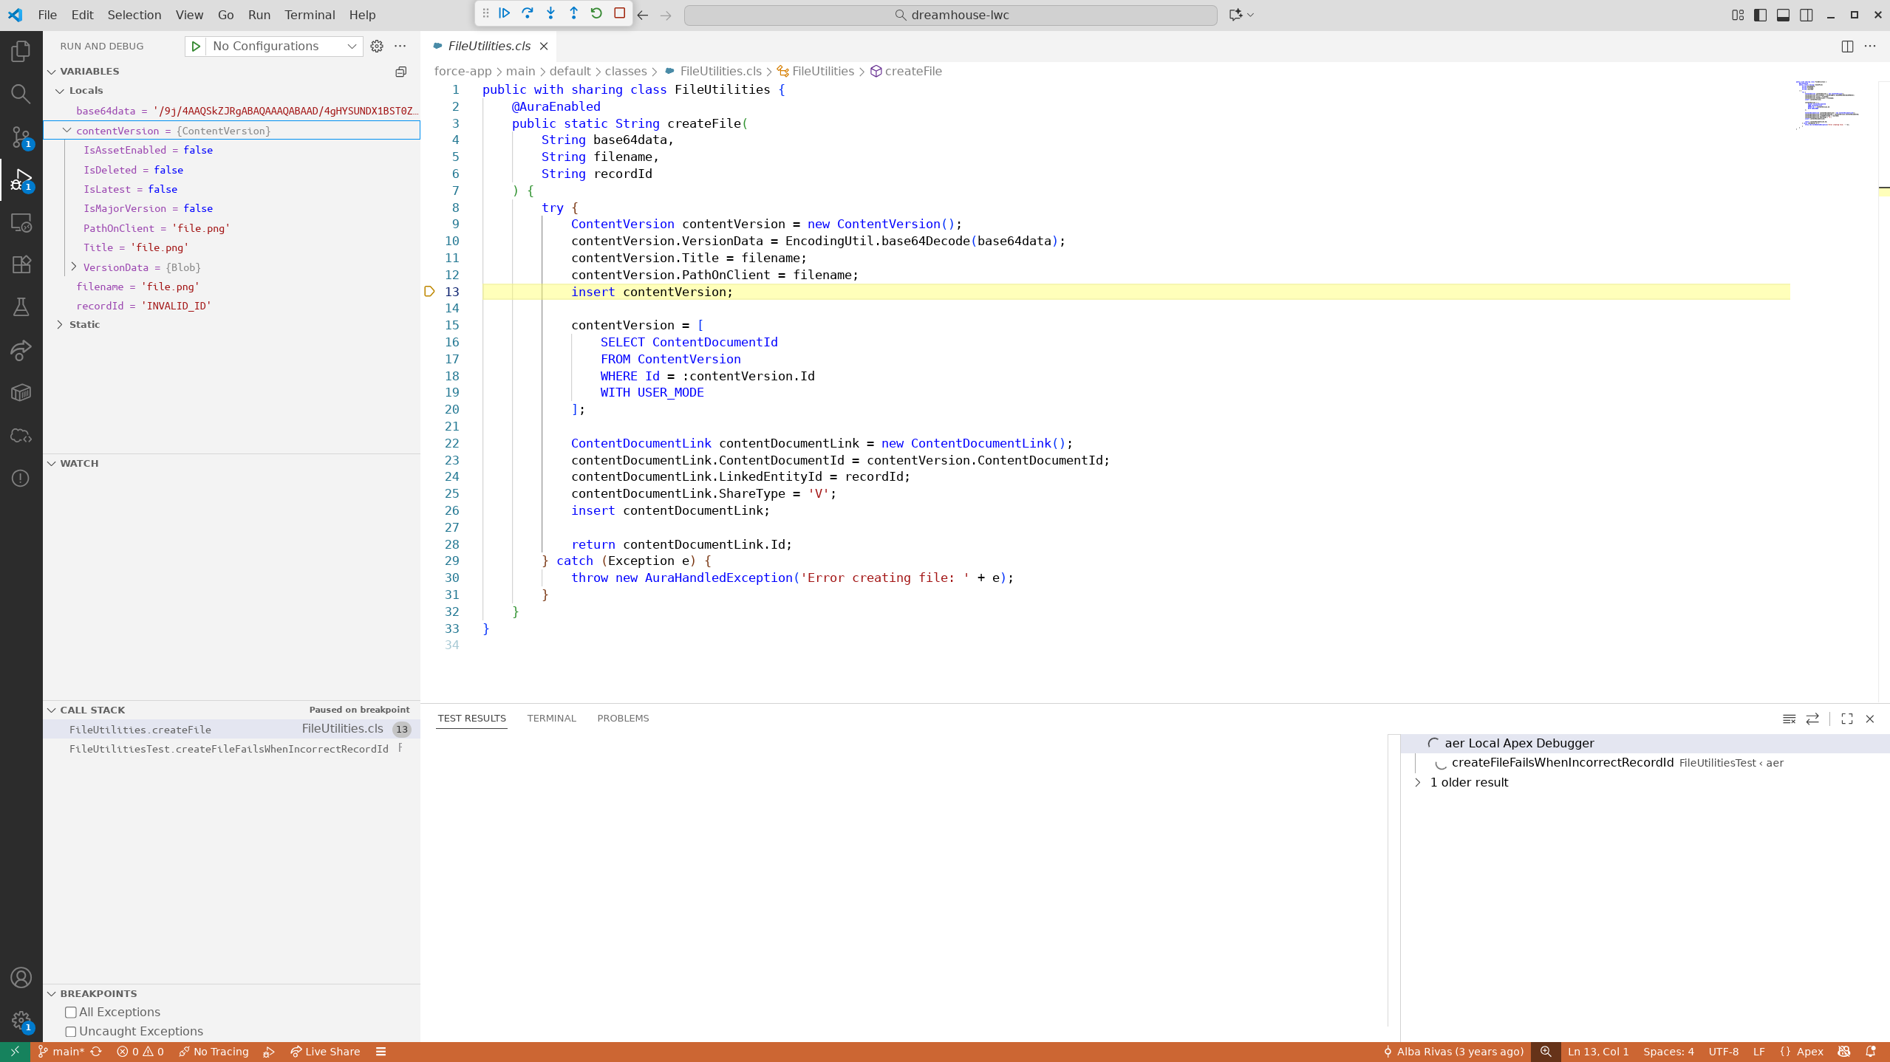Screen dimensions: 1890x1062
Task: Open the Testing flask panel
Action: [21, 306]
